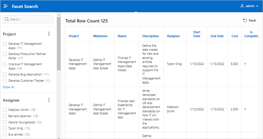
Task: Click the 5,000 cost cell
Action: click(234, 64)
